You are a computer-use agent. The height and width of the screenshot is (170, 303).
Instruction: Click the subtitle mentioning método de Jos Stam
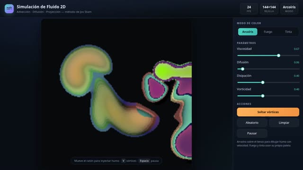click(54, 12)
